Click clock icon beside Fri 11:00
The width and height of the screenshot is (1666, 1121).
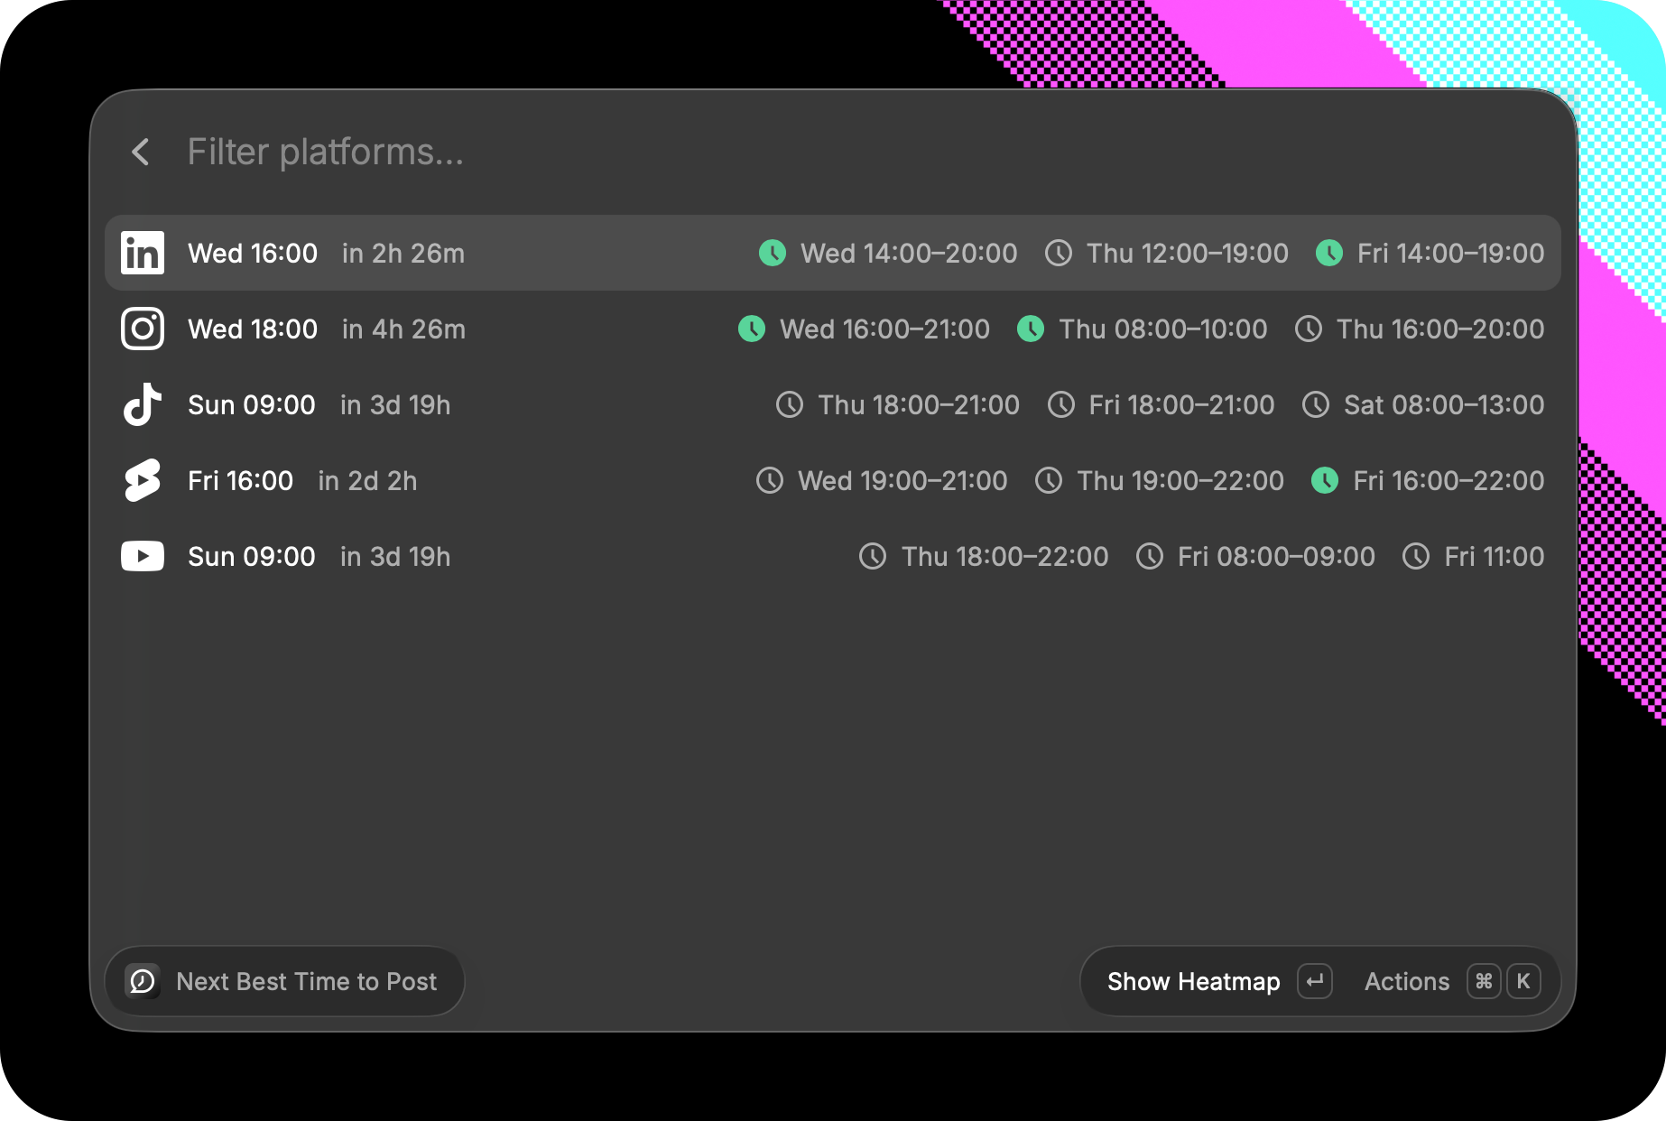pyautogui.click(x=1416, y=556)
